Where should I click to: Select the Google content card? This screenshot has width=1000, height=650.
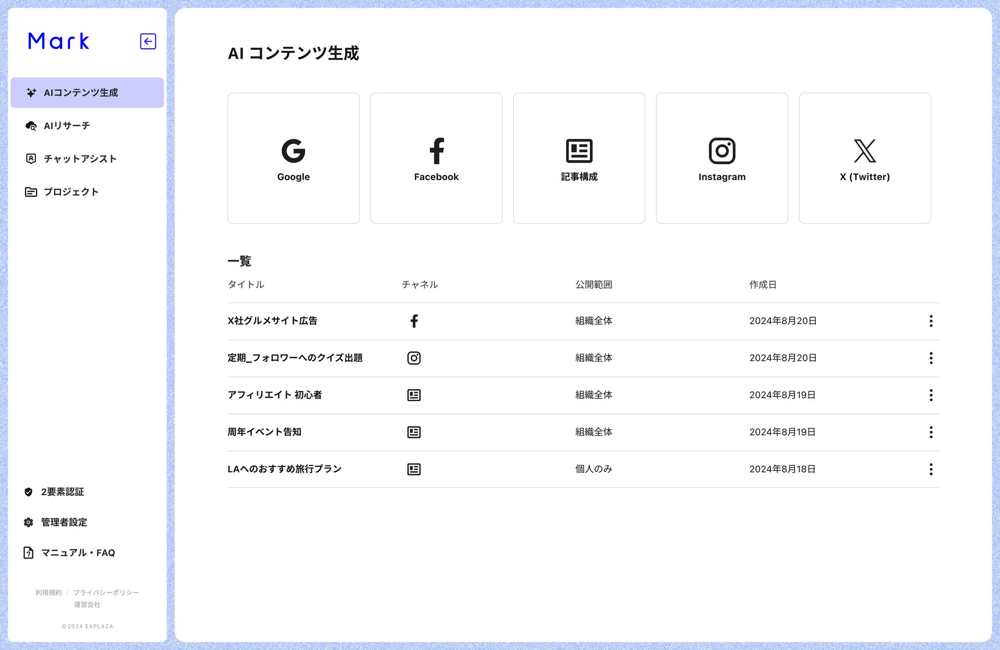(x=293, y=158)
